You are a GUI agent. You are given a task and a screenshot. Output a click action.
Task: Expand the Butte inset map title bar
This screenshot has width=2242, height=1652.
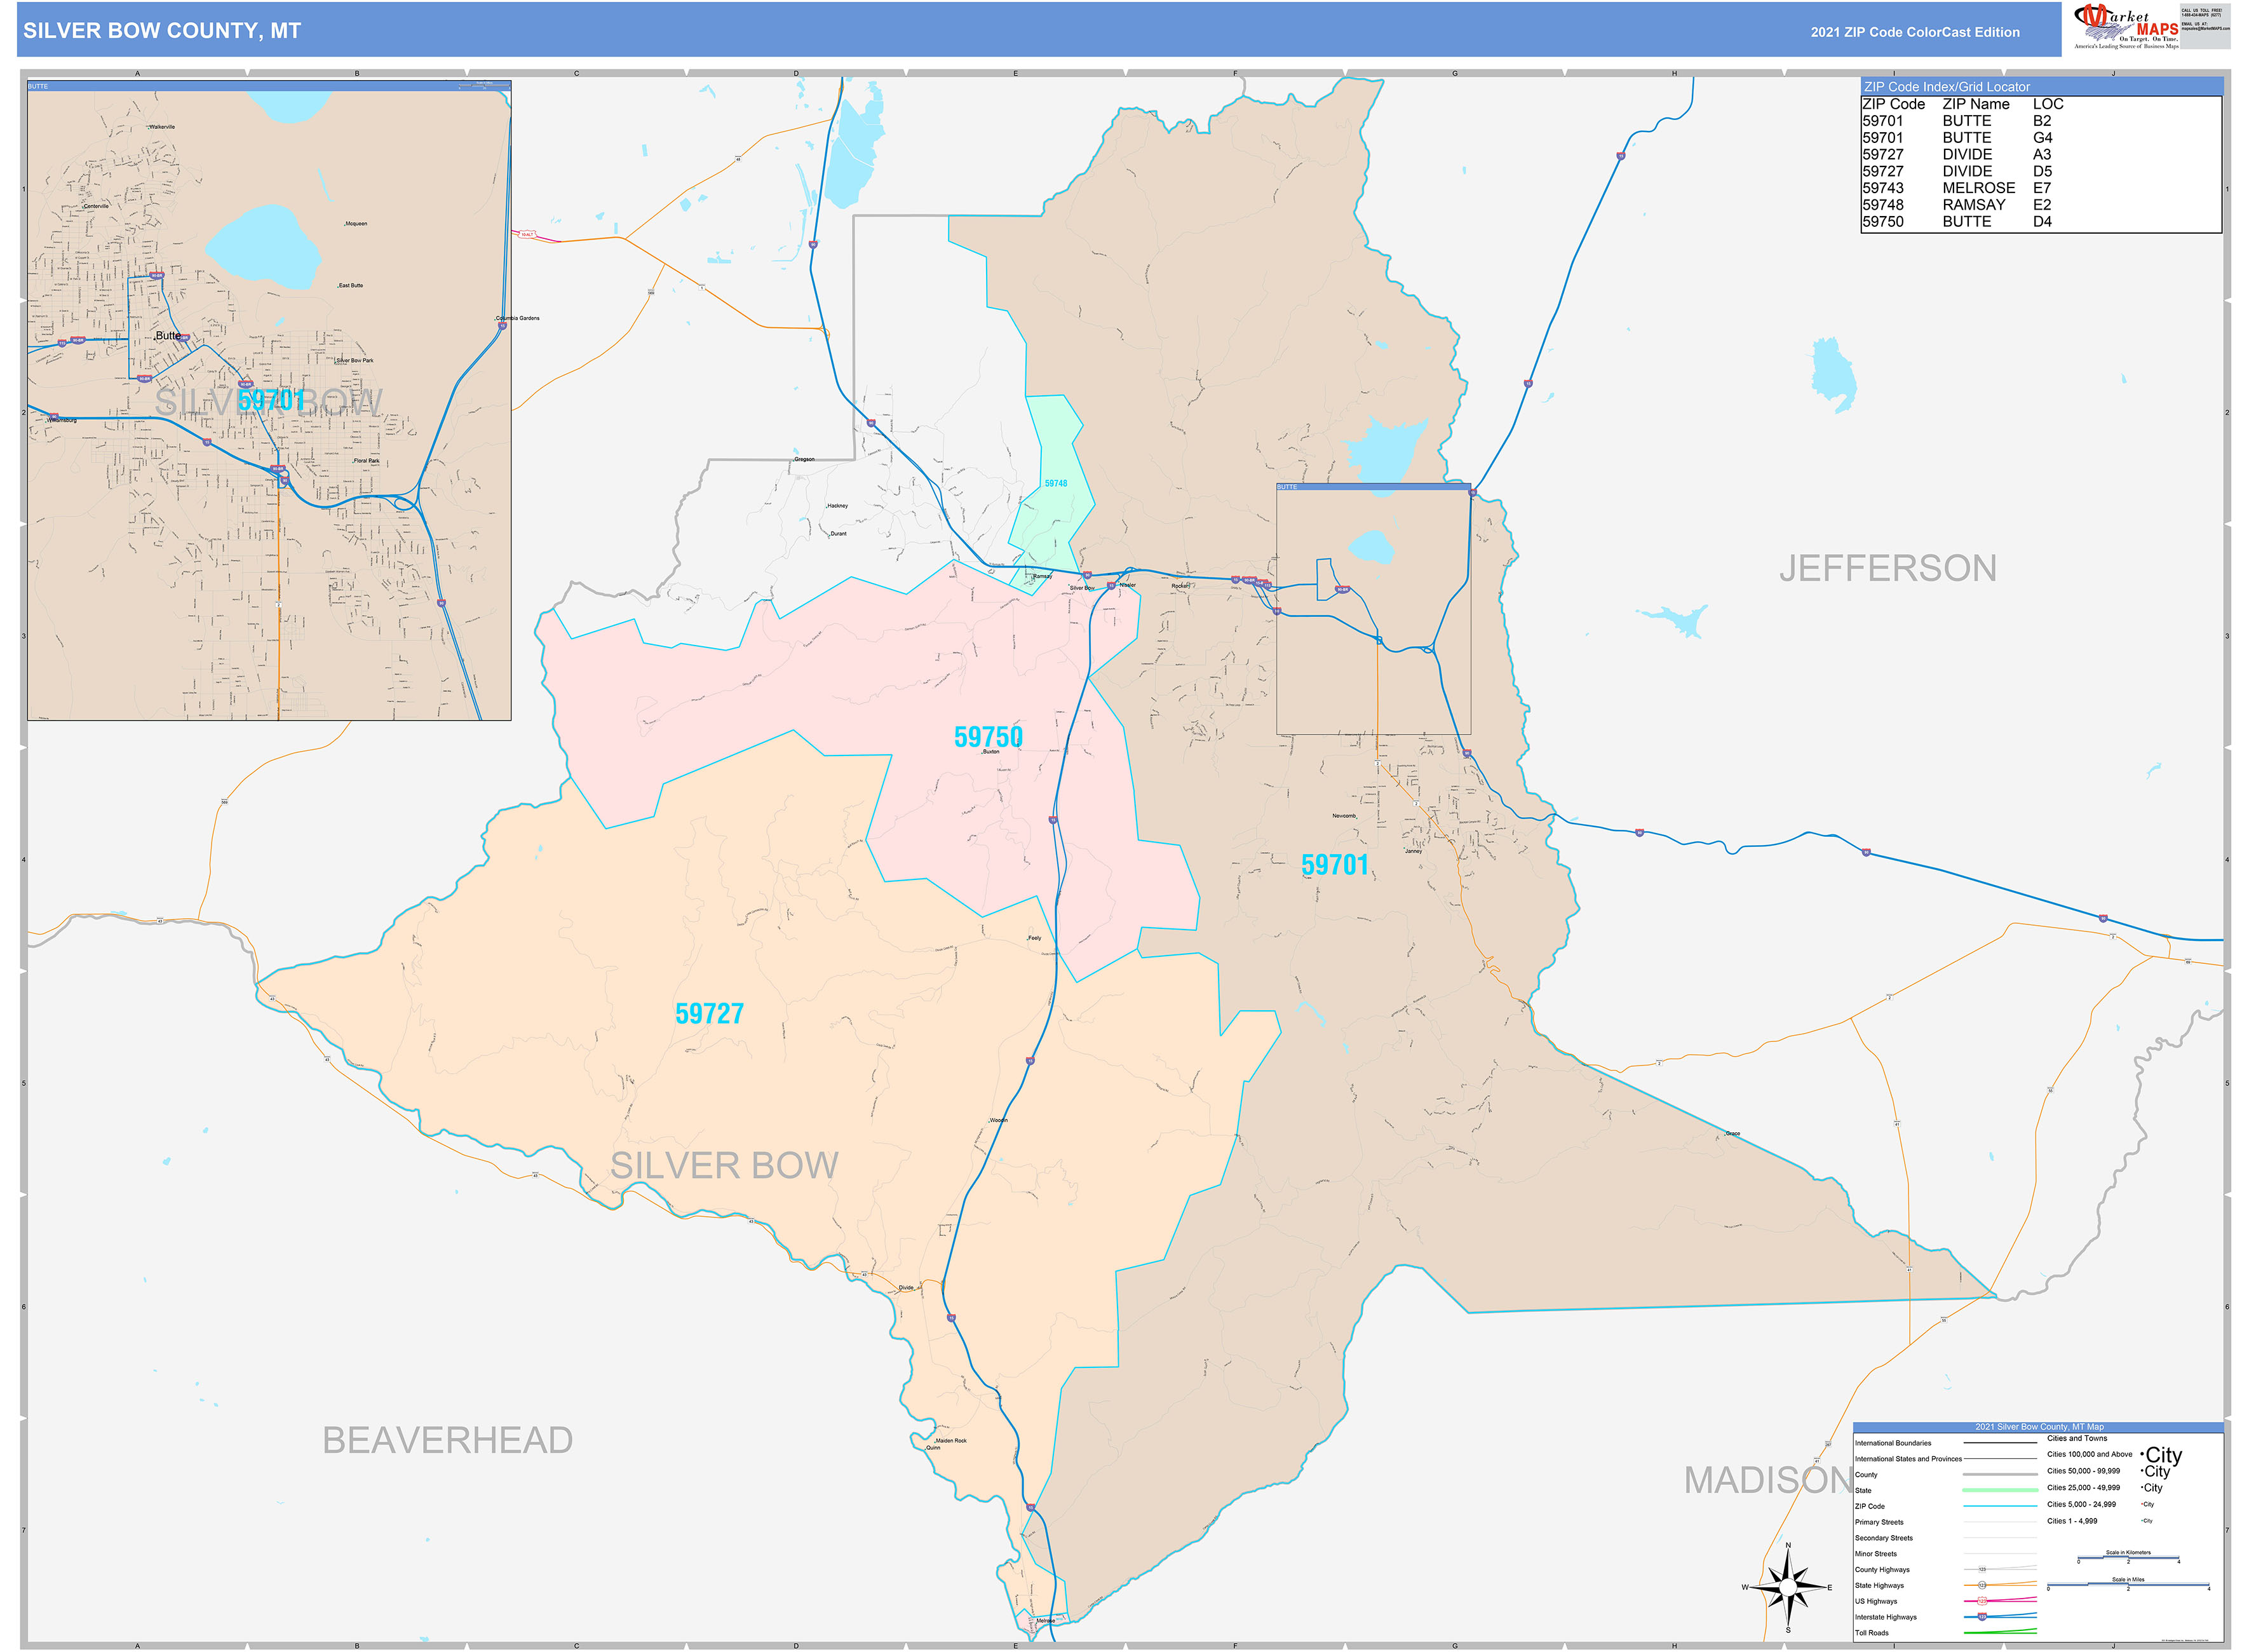265,86
